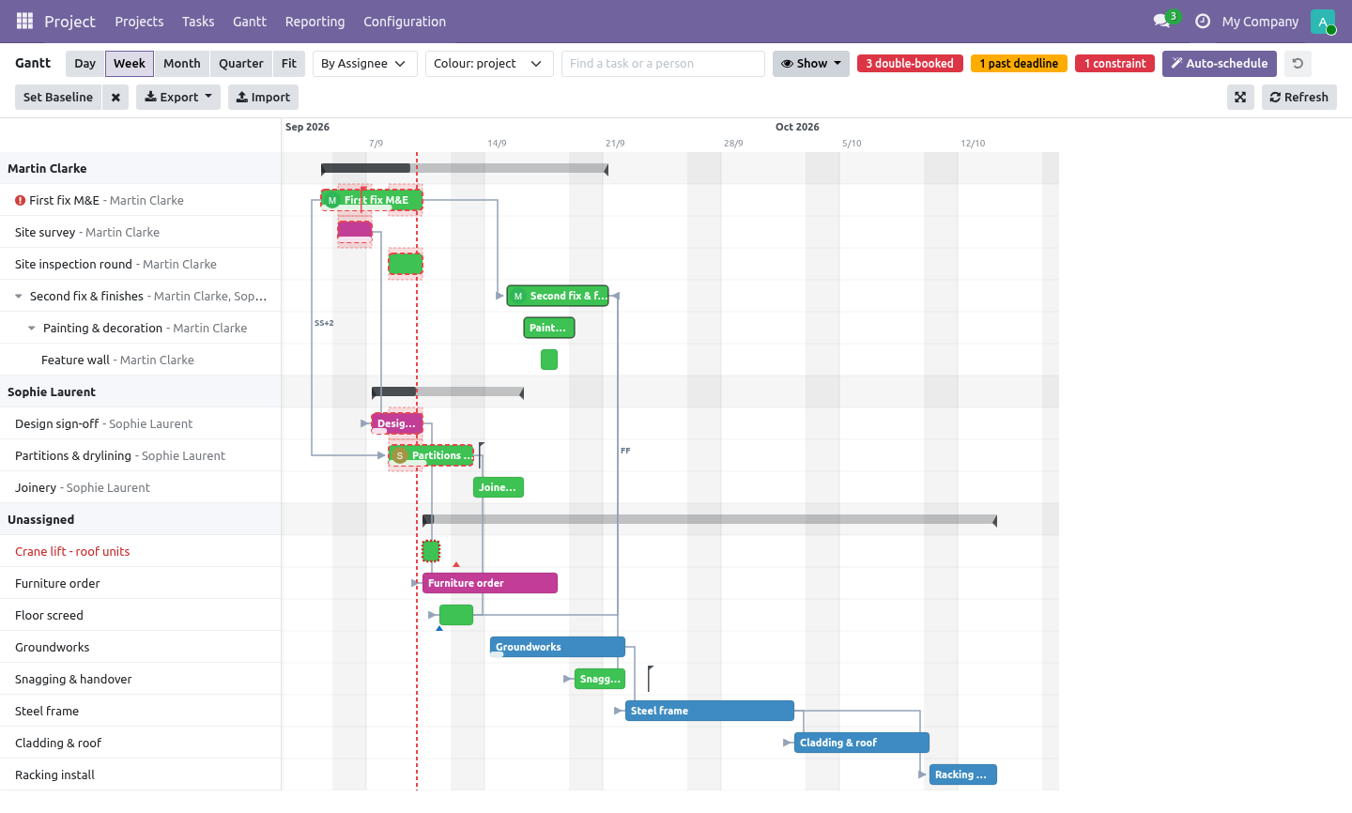Click the Furniture order task bar
1352x813 pixels.
(x=490, y=583)
